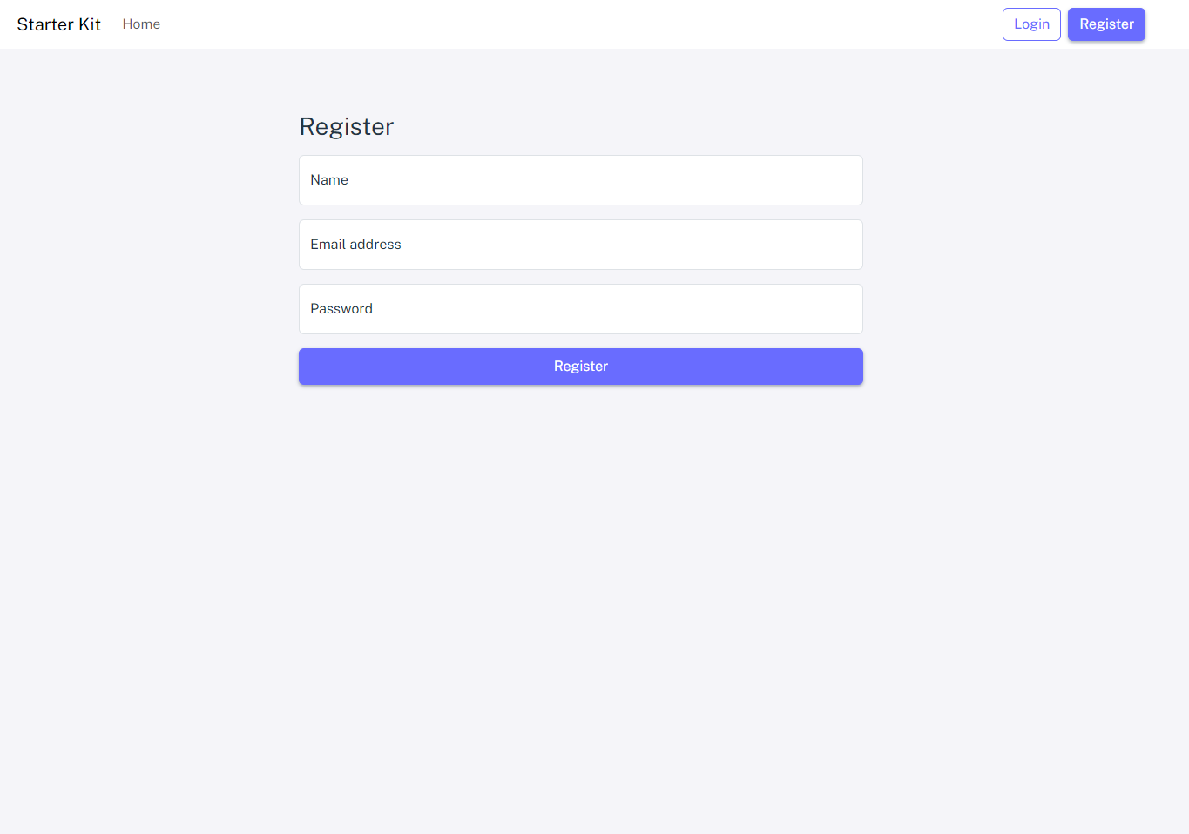This screenshot has width=1189, height=834.
Task: Select the Register button in top navbar
Action: pyautogui.click(x=1106, y=24)
